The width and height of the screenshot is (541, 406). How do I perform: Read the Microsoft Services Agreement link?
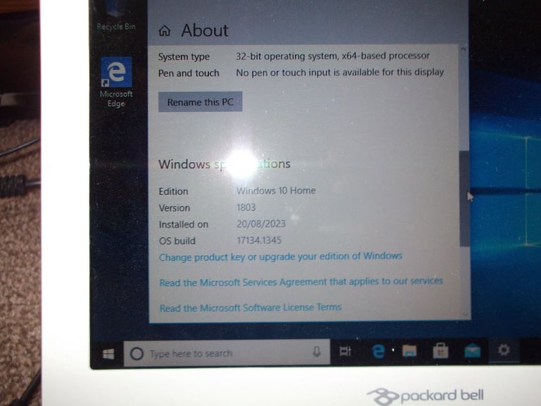(x=301, y=282)
